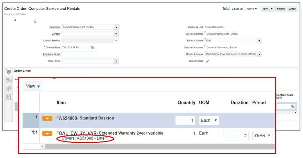The width and height of the screenshot is (303, 158).
Task: Click the Vision Operations business unit text
Action: 214,27
